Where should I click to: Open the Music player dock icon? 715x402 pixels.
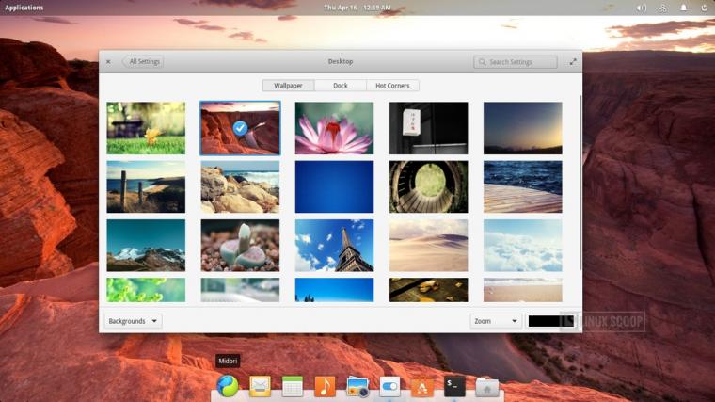[x=325, y=386]
